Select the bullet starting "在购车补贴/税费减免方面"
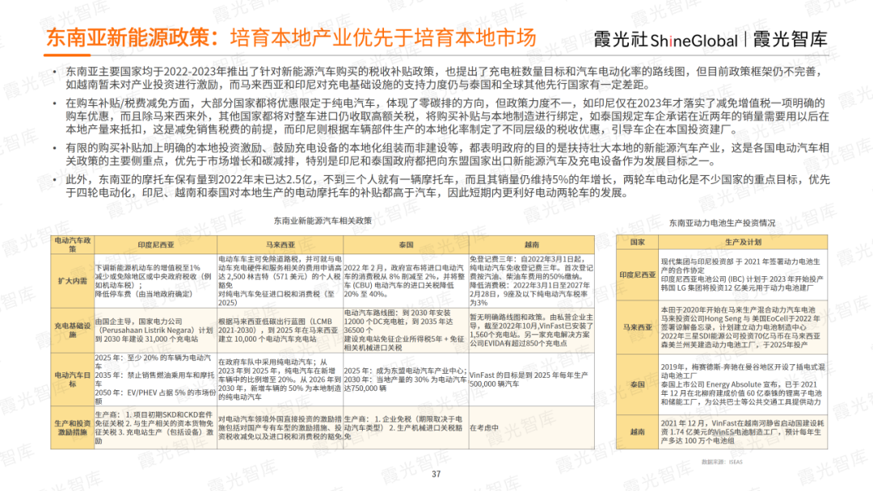This screenshot has width=873, height=491. pyautogui.click(x=446, y=116)
